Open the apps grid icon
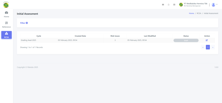Image resolution: width=222 pixels, height=103 pixels. (x=174, y=5)
